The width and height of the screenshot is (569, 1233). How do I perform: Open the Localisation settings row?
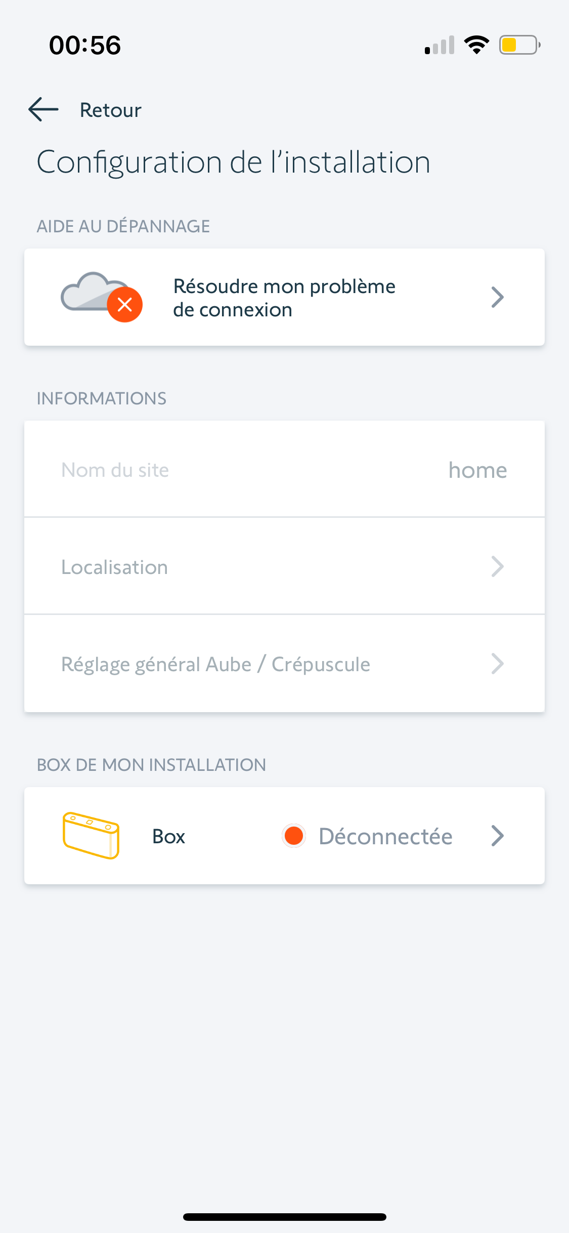pyautogui.click(x=114, y=567)
